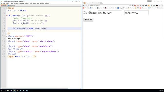Open the Voicemail bookmark
The height and width of the screenshot is (92, 164).
point(100,8)
